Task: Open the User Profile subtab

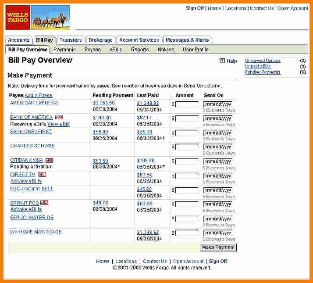Action: (x=196, y=50)
